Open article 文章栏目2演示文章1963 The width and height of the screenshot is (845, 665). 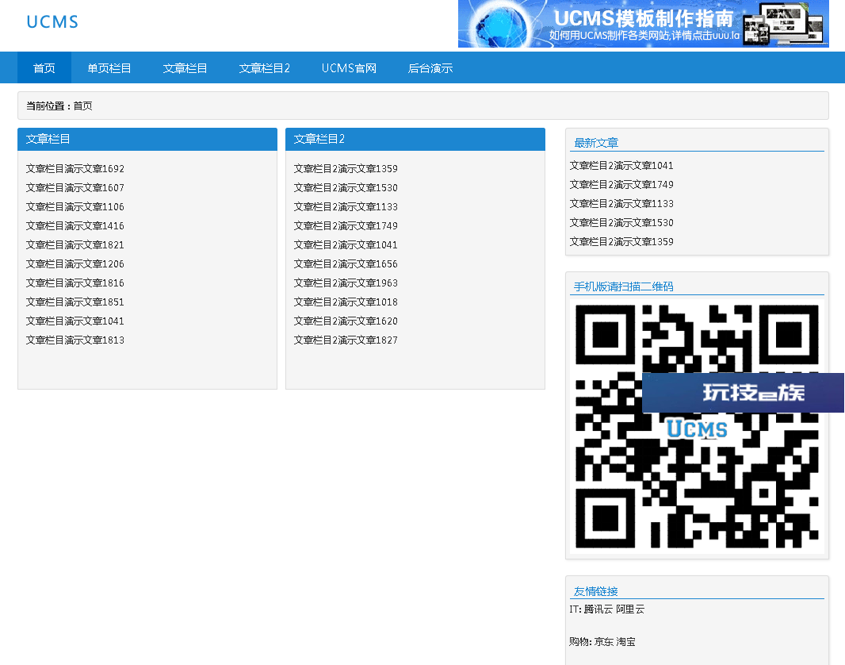pos(346,283)
